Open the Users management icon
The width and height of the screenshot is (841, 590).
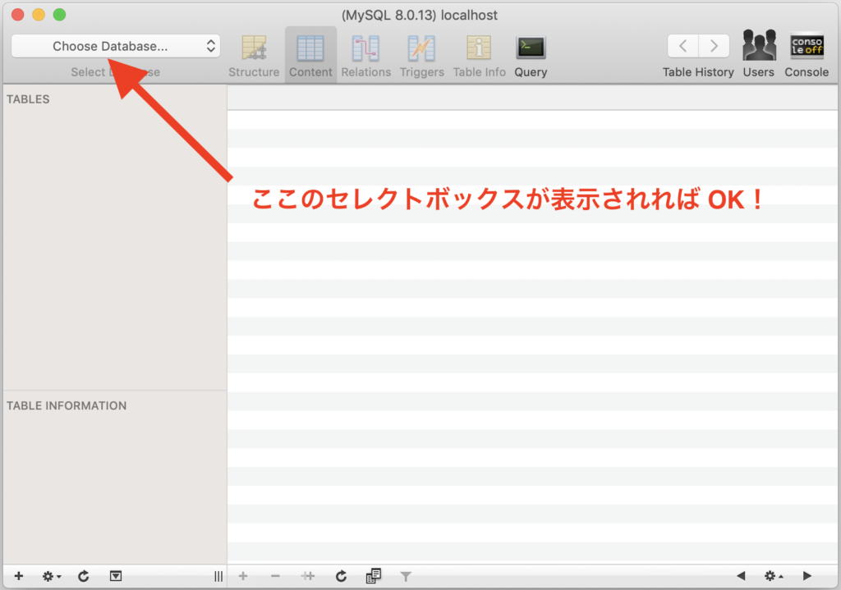point(759,48)
